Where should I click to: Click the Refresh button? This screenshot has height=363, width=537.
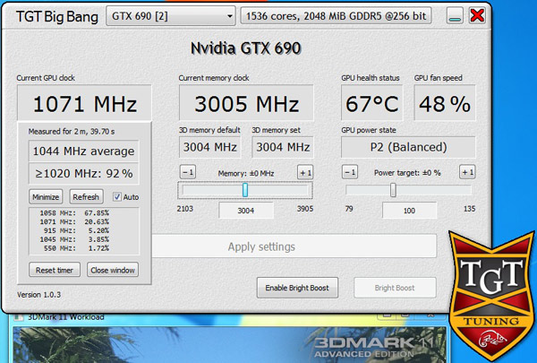point(86,197)
